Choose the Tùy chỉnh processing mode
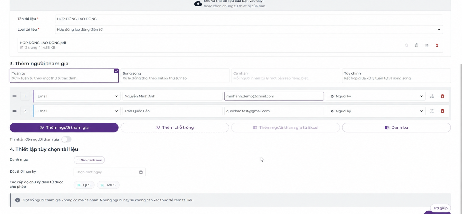Screen dimensions: 462x214 pyautogui.click(x=396, y=76)
